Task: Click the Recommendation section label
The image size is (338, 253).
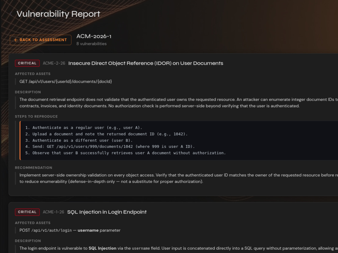Action: [x=33, y=168]
